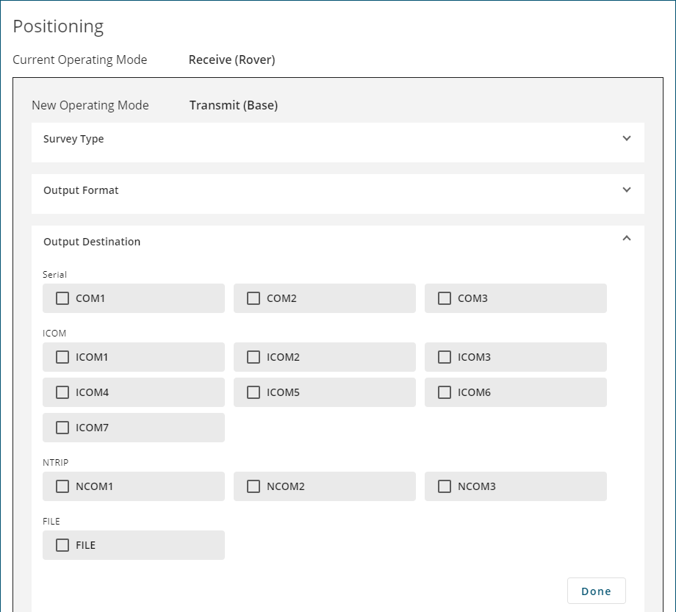Image resolution: width=676 pixels, height=612 pixels.
Task: Expand the Survey Type section
Action: 337,139
